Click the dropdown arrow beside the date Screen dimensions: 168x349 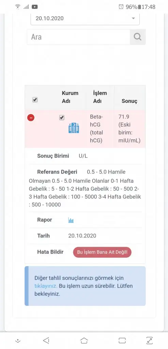pos(133,18)
